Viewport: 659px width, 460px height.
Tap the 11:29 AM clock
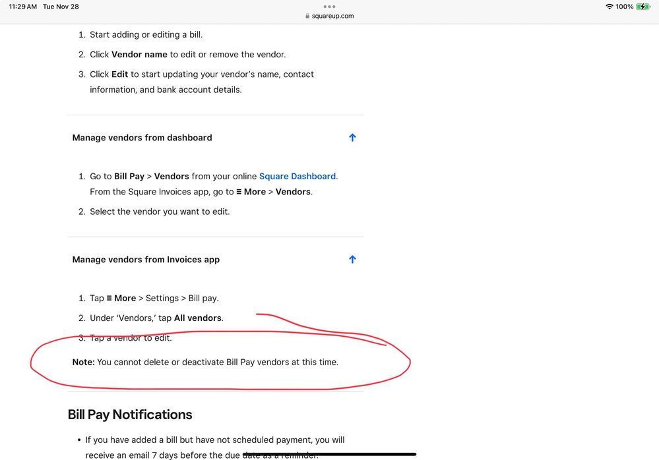(22, 7)
